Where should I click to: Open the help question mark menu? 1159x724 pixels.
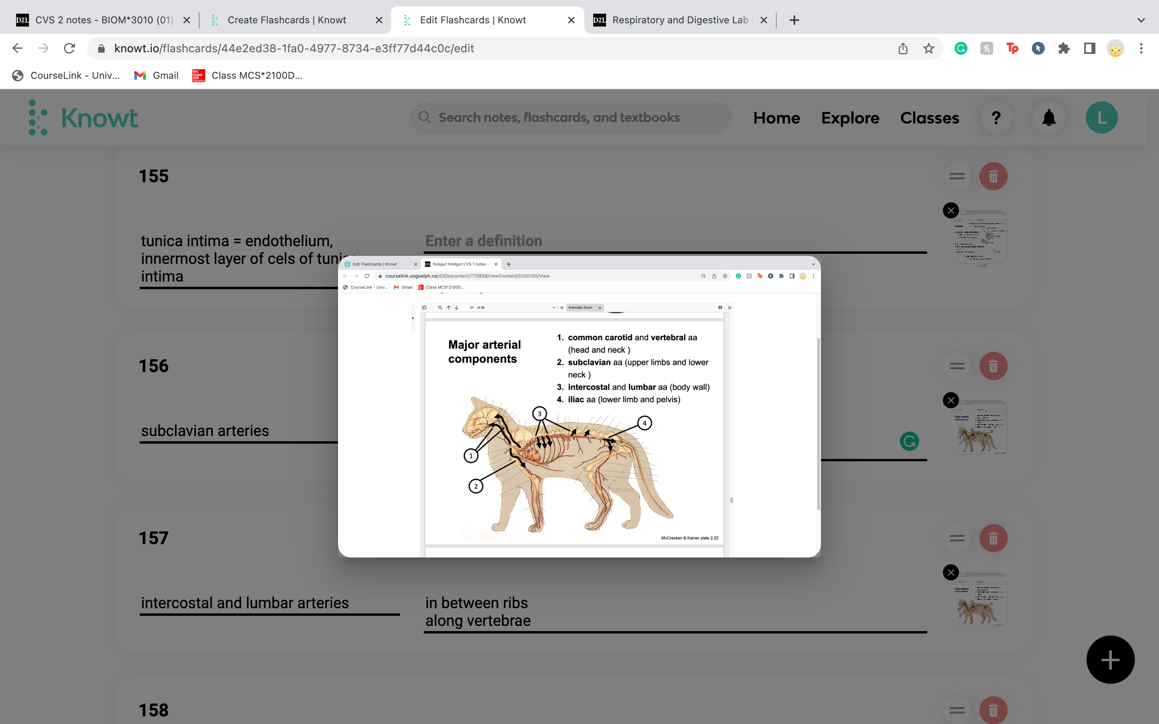[996, 118]
